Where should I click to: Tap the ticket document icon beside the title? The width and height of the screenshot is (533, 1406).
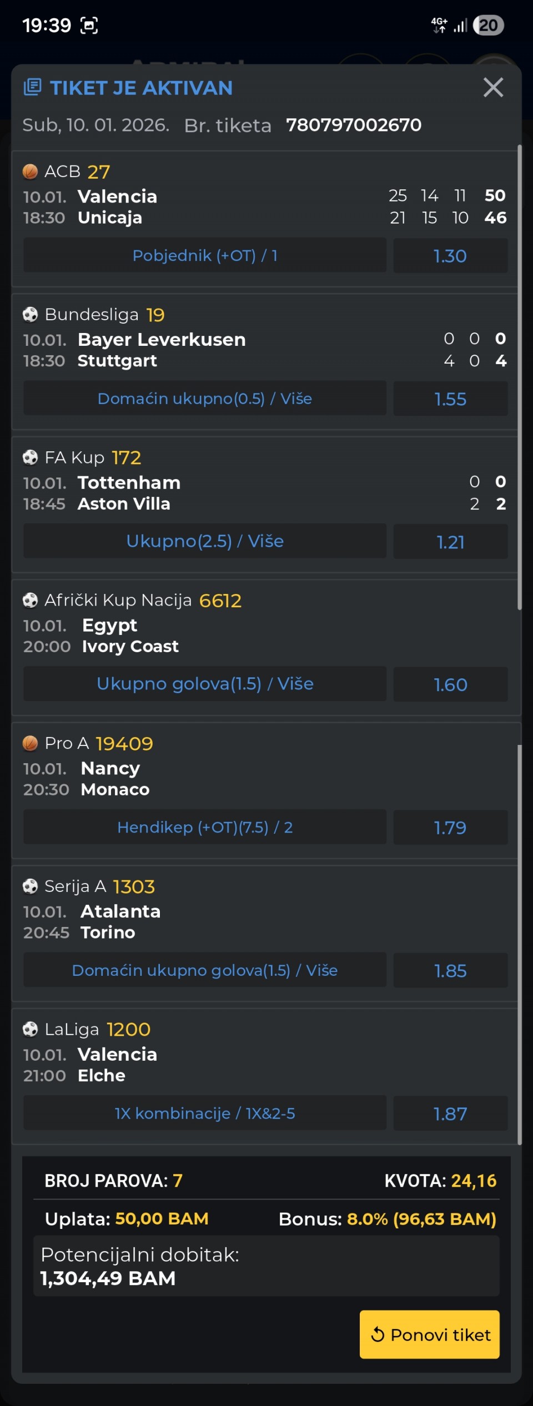33,88
